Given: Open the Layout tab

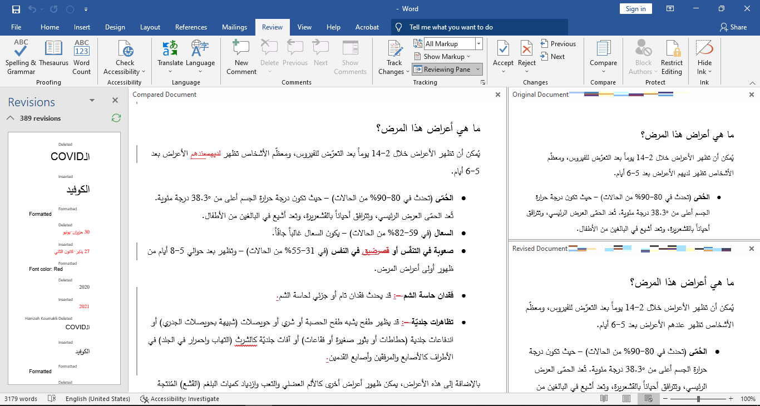Looking at the screenshot, I should pos(150,27).
